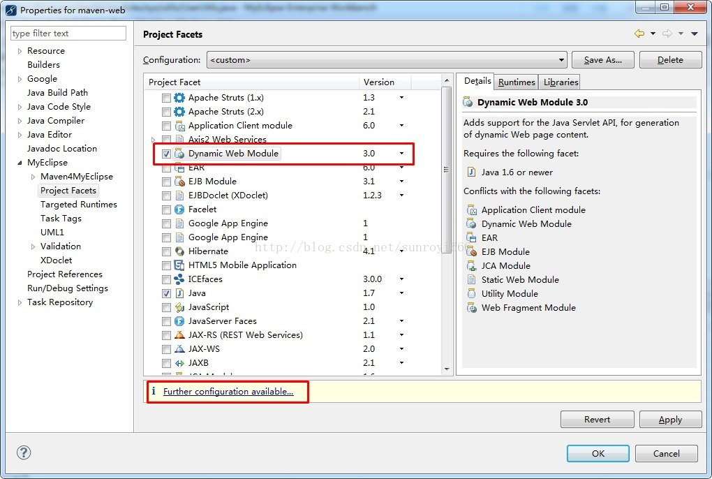Click the JAX-RS (REST Web Services) icon
The height and width of the screenshot is (479, 712).
(x=180, y=335)
